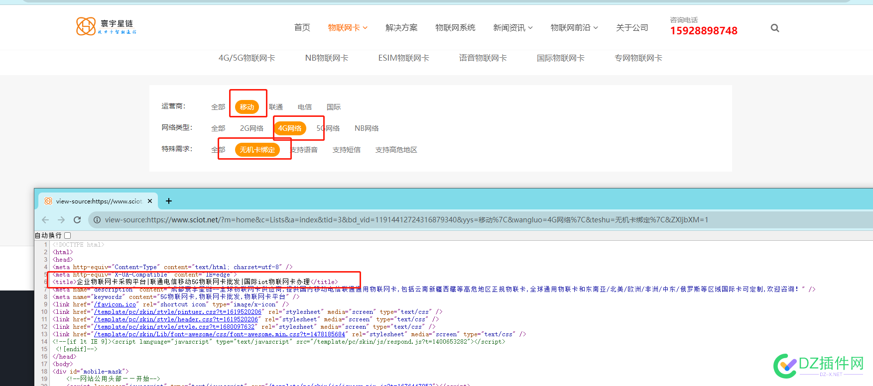The height and width of the screenshot is (386, 873).
Task: Click the view-source tab favicon
Action: click(x=48, y=201)
